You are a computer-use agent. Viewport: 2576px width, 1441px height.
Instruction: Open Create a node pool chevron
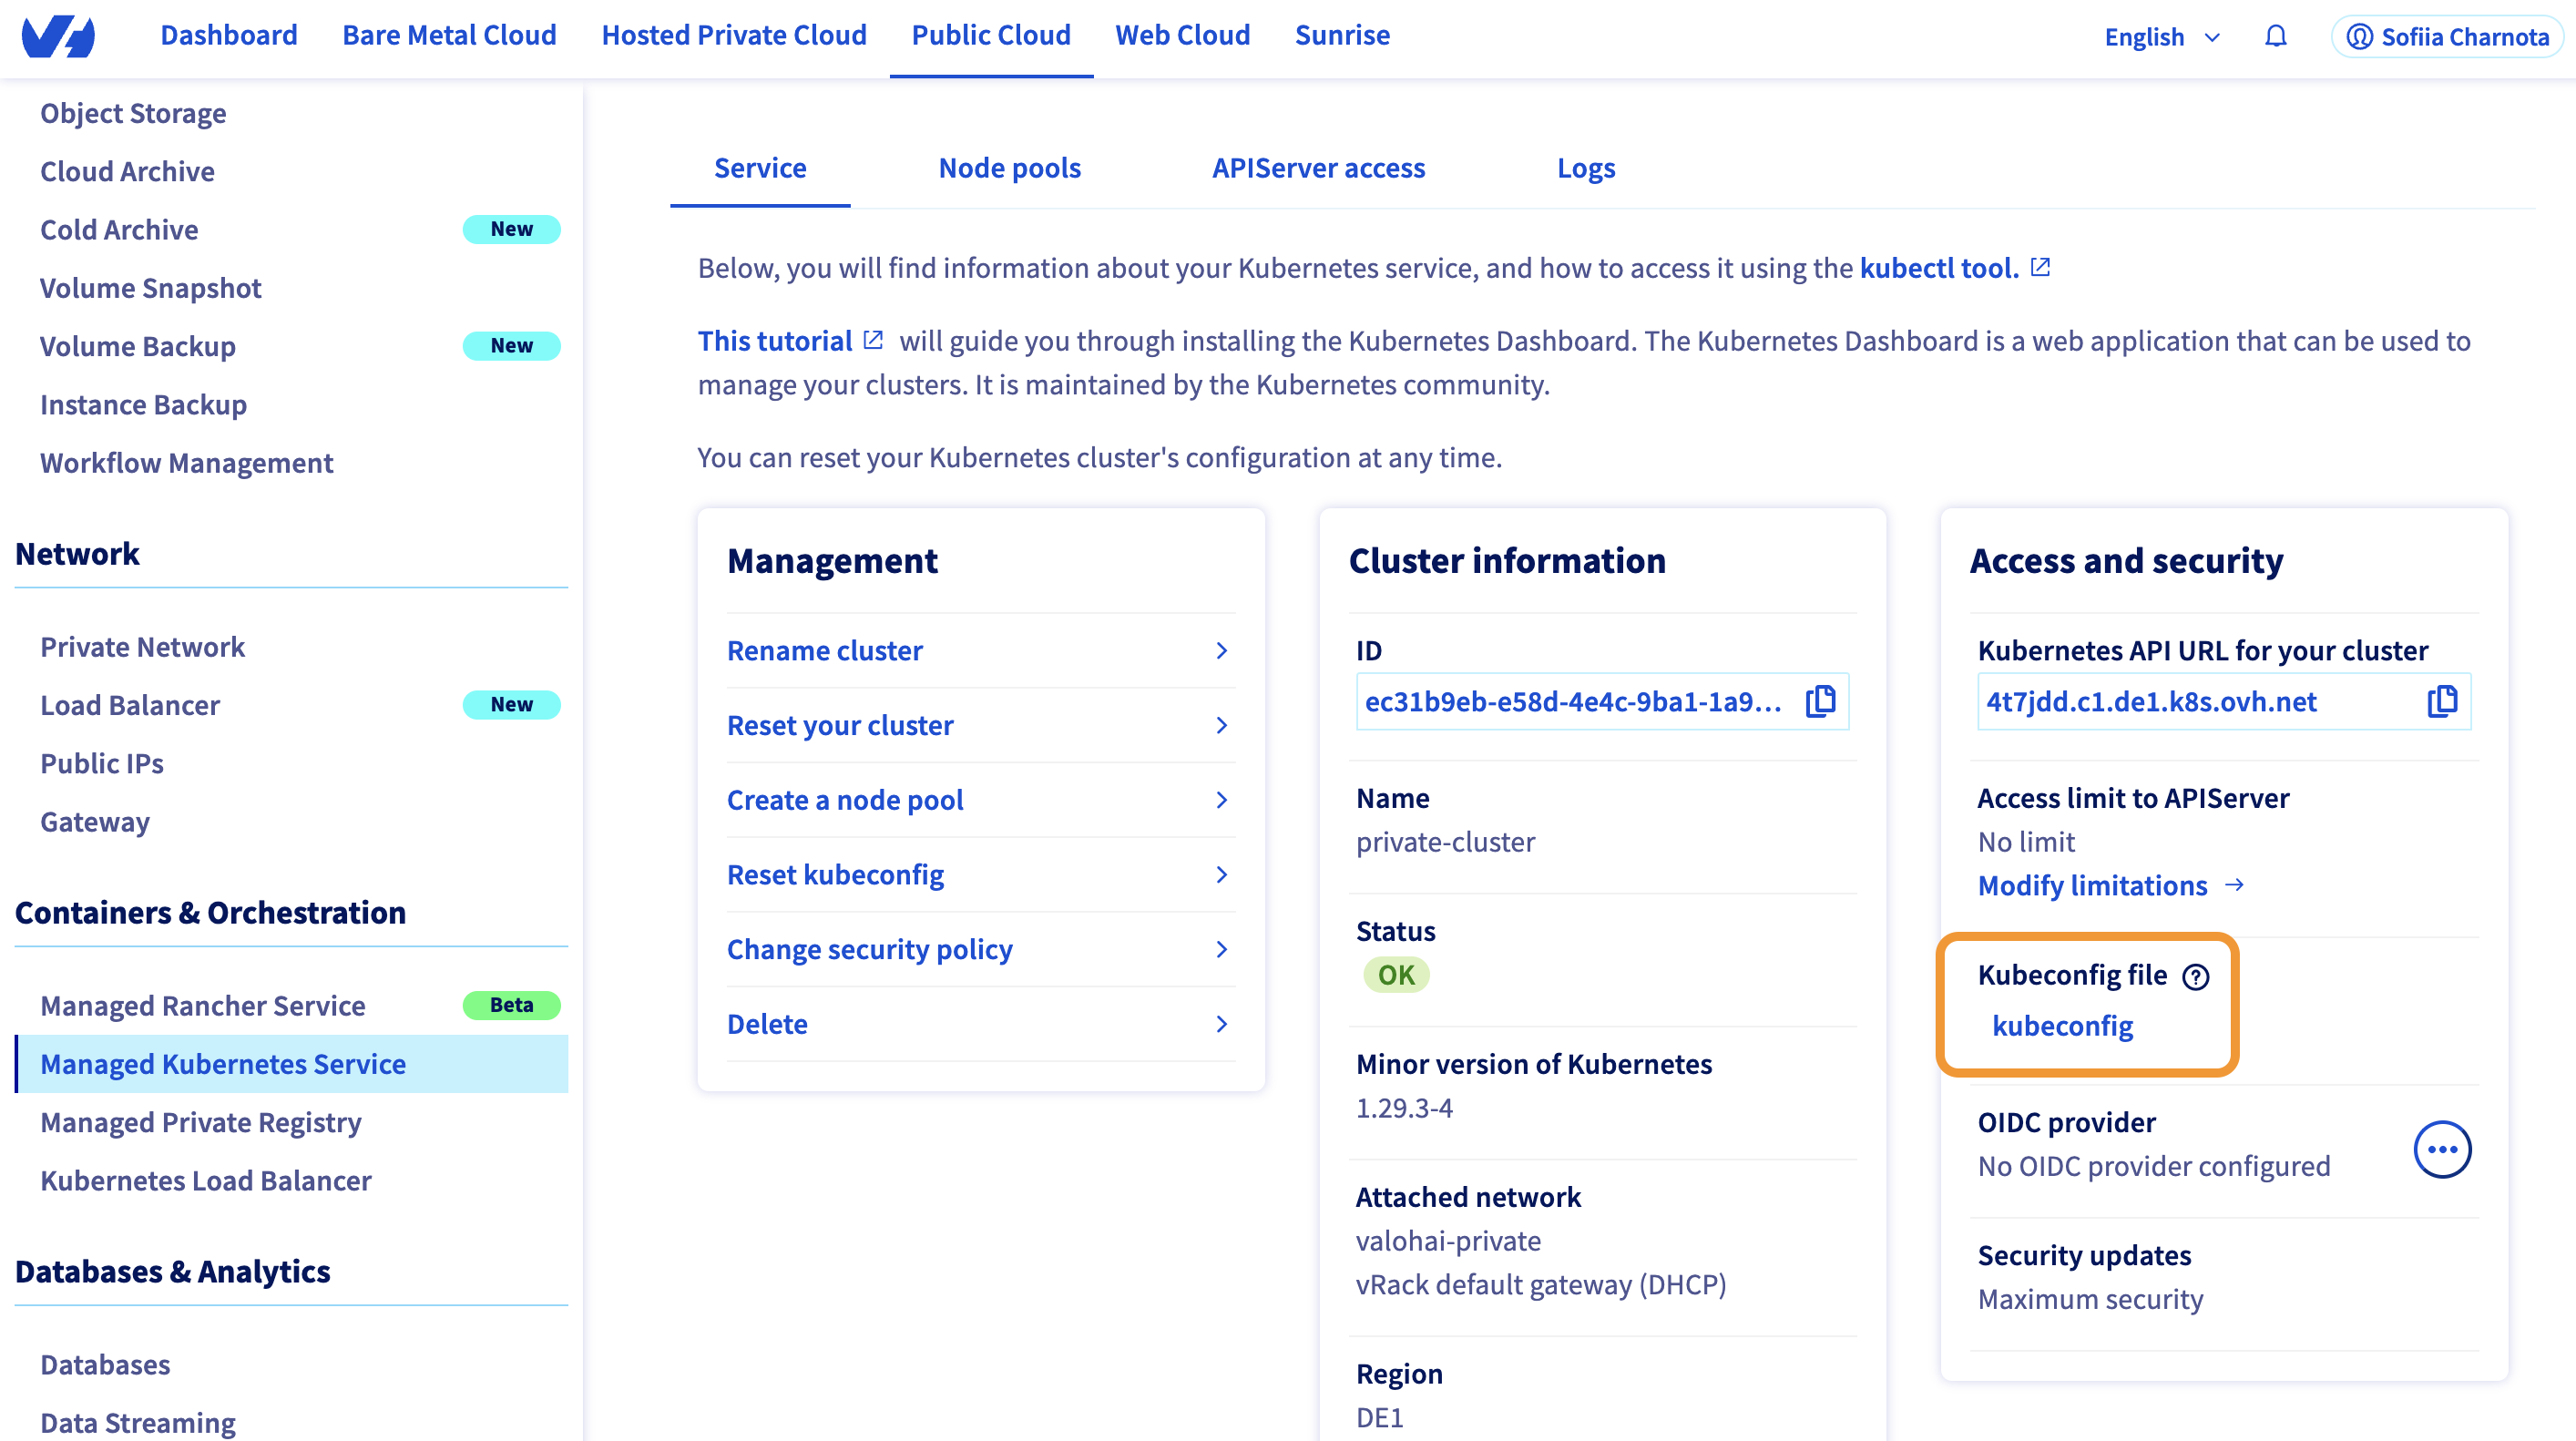tap(1221, 800)
